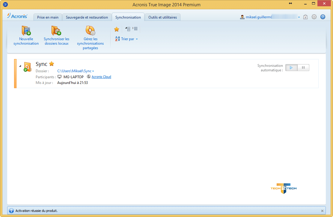Click the Acronis Cloud globe icon

pyautogui.click(x=89, y=76)
